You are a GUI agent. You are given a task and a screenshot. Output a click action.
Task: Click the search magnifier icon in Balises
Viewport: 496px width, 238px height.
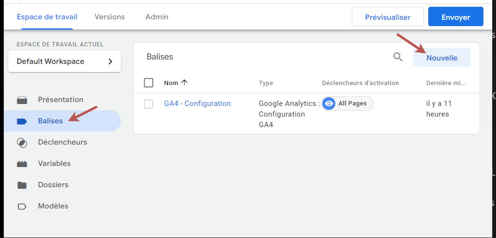coord(398,57)
